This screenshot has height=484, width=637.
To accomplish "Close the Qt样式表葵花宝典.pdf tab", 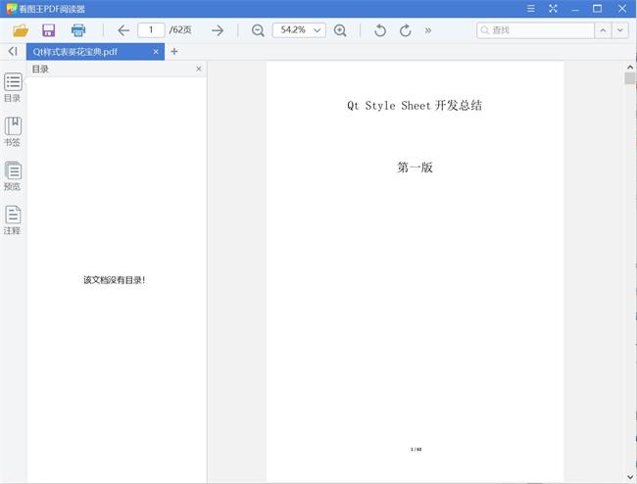I will tap(156, 52).
